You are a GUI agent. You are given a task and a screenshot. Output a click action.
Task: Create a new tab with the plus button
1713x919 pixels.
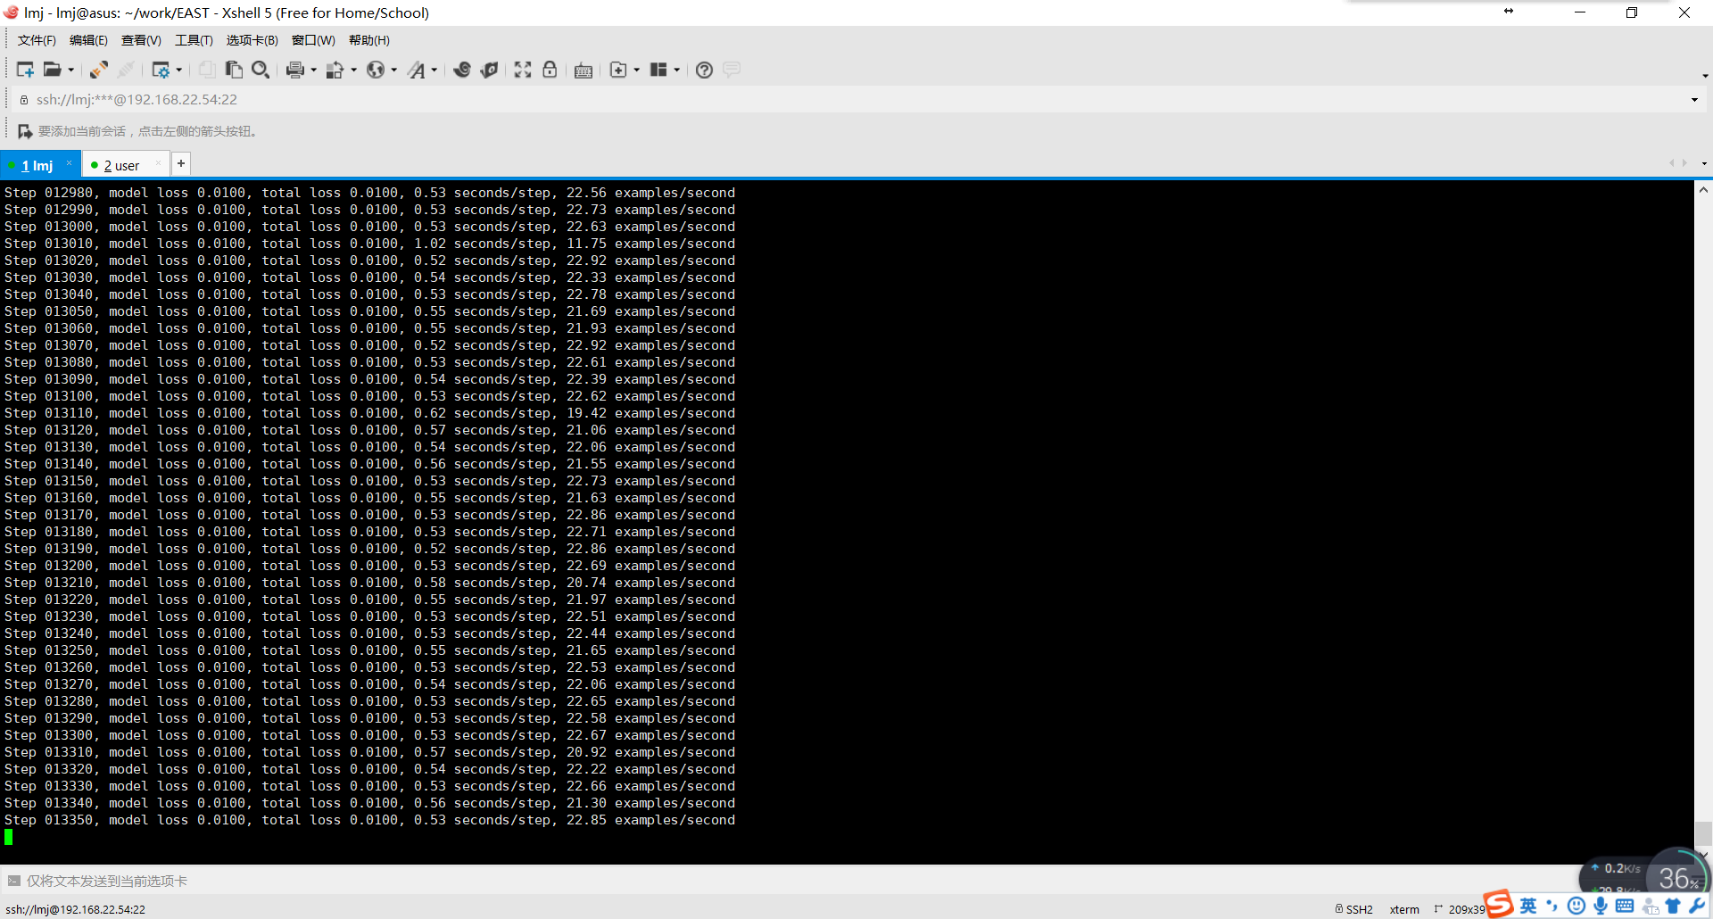[x=181, y=163]
